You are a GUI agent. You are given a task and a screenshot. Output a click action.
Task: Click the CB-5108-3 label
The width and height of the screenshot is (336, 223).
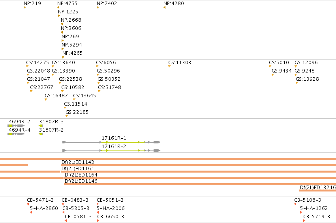[x=308, y=200]
